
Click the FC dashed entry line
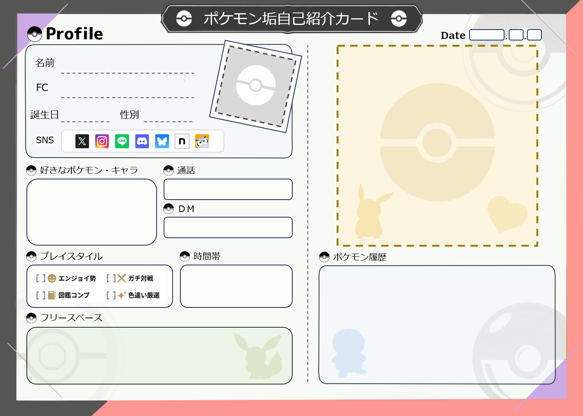coord(127,97)
